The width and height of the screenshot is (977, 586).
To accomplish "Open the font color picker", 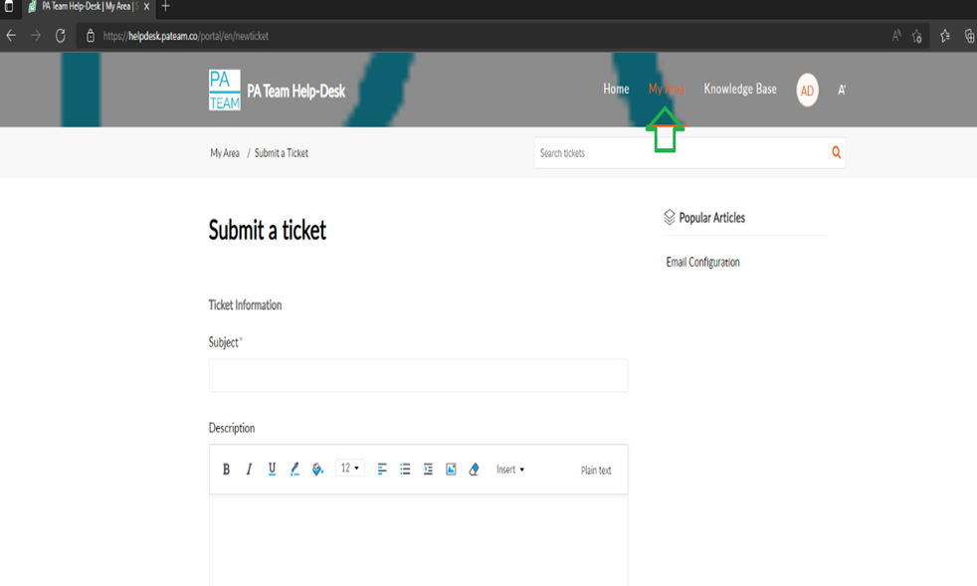I will pos(294,470).
